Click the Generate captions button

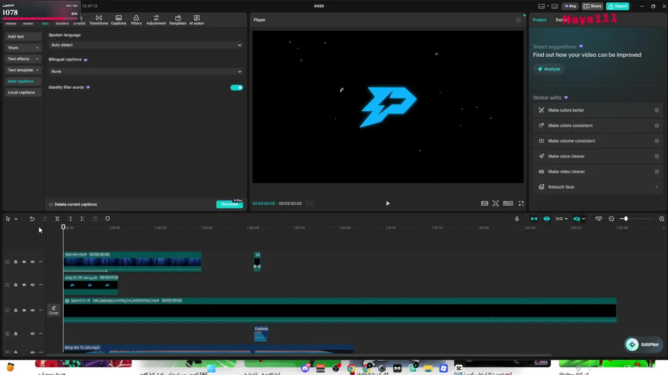pyautogui.click(x=229, y=204)
